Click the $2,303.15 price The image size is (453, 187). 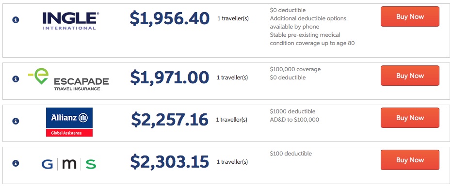[169, 162]
